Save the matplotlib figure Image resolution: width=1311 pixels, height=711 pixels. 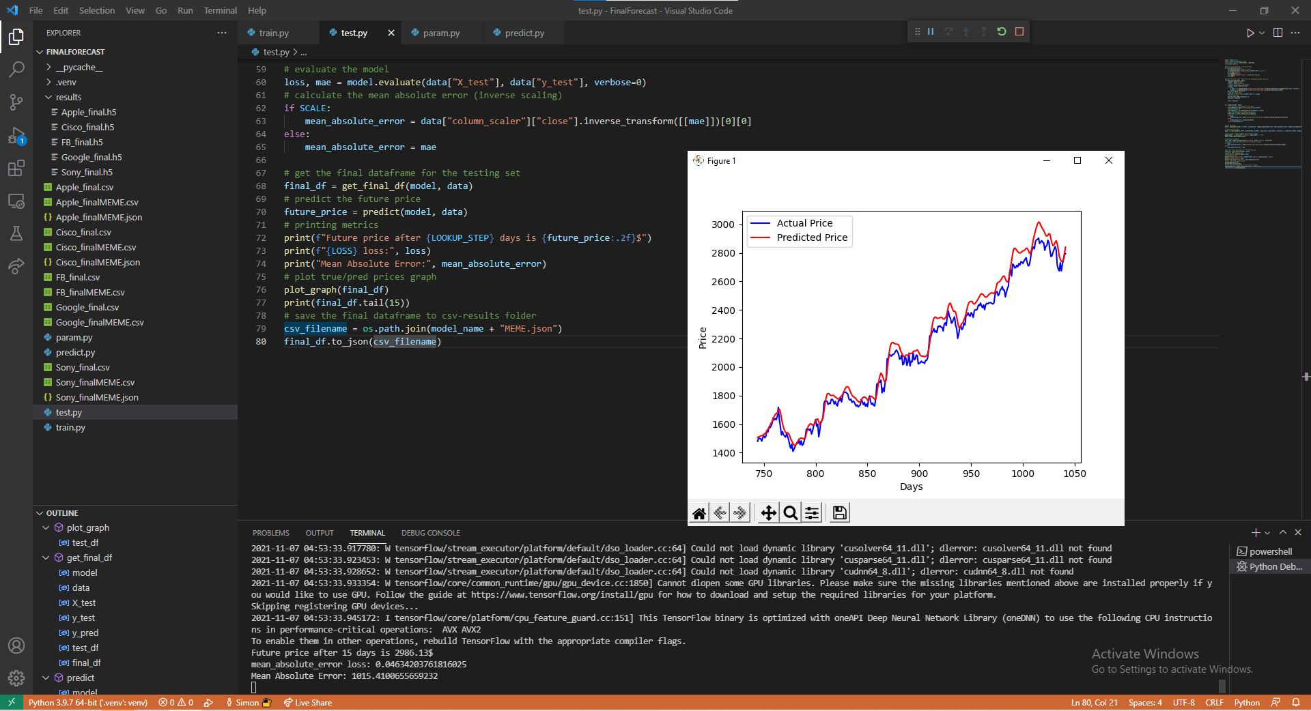[x=840, y=513]
